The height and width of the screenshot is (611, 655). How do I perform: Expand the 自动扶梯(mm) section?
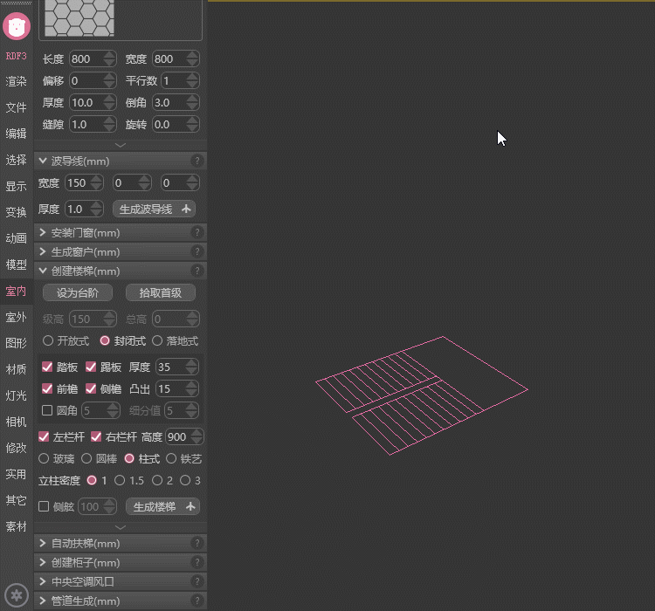point(43,543)
